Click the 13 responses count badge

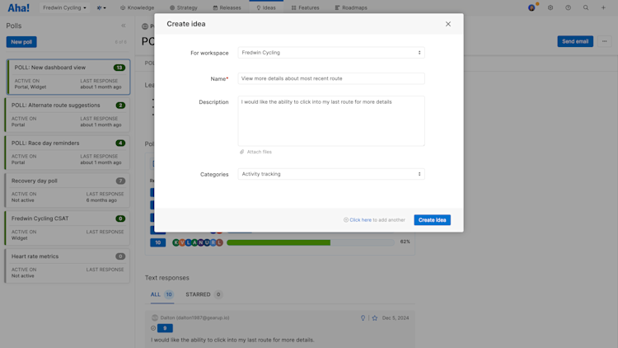point(119,68)
